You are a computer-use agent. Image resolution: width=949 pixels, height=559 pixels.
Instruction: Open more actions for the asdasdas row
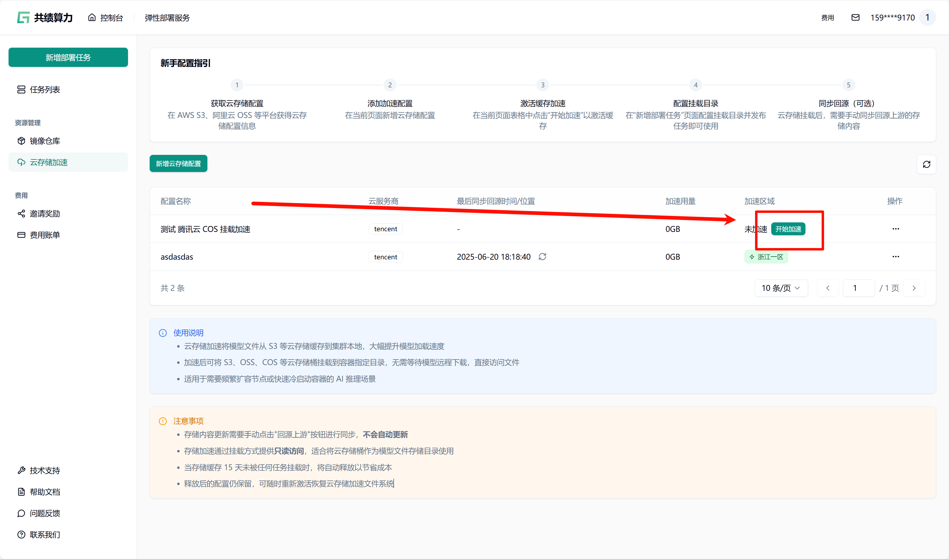coord(896,257)
